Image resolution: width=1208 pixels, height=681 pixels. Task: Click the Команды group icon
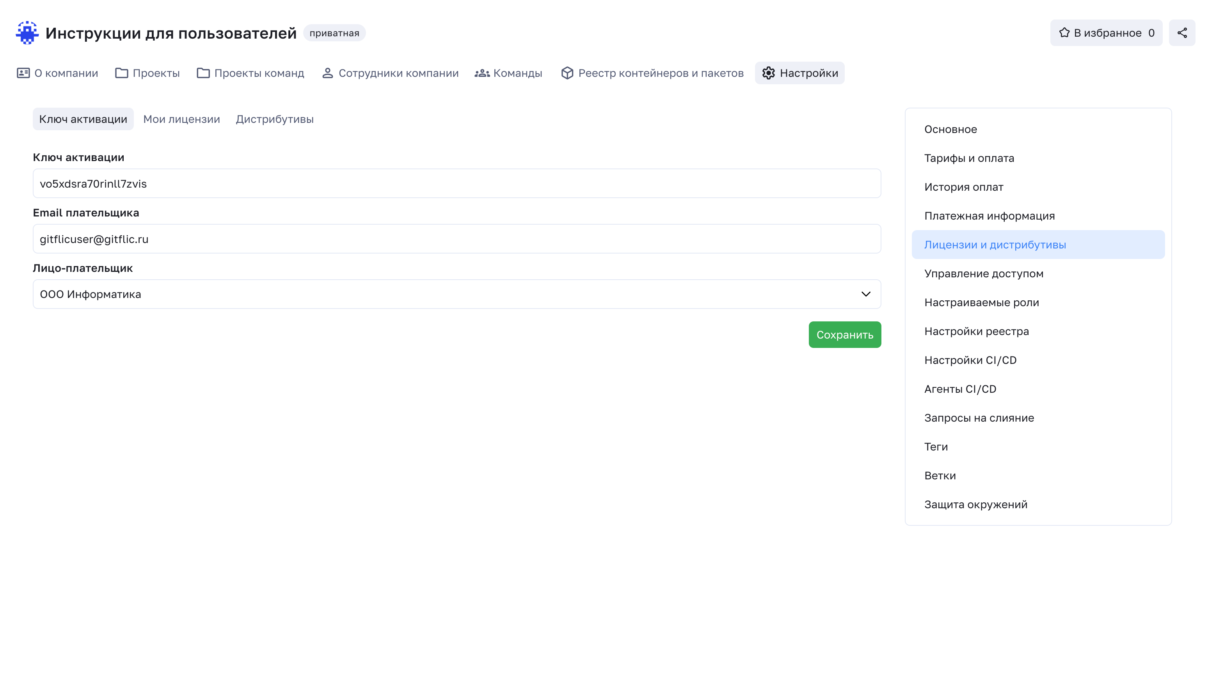tap(481, 73)
